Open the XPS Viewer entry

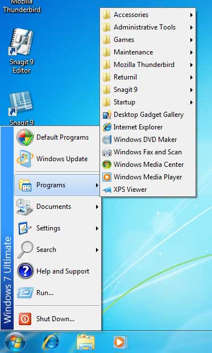[x=148, y=190]
